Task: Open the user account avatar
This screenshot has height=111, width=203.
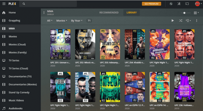Action: 197,4
